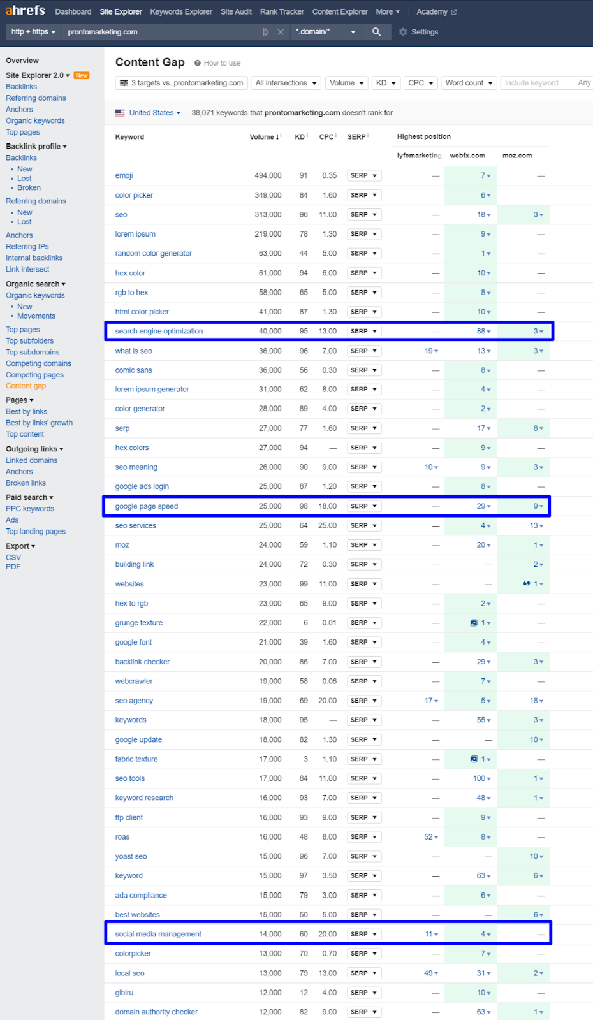
Task: Open the CPC filter dropdown
Action: [421, 83]
